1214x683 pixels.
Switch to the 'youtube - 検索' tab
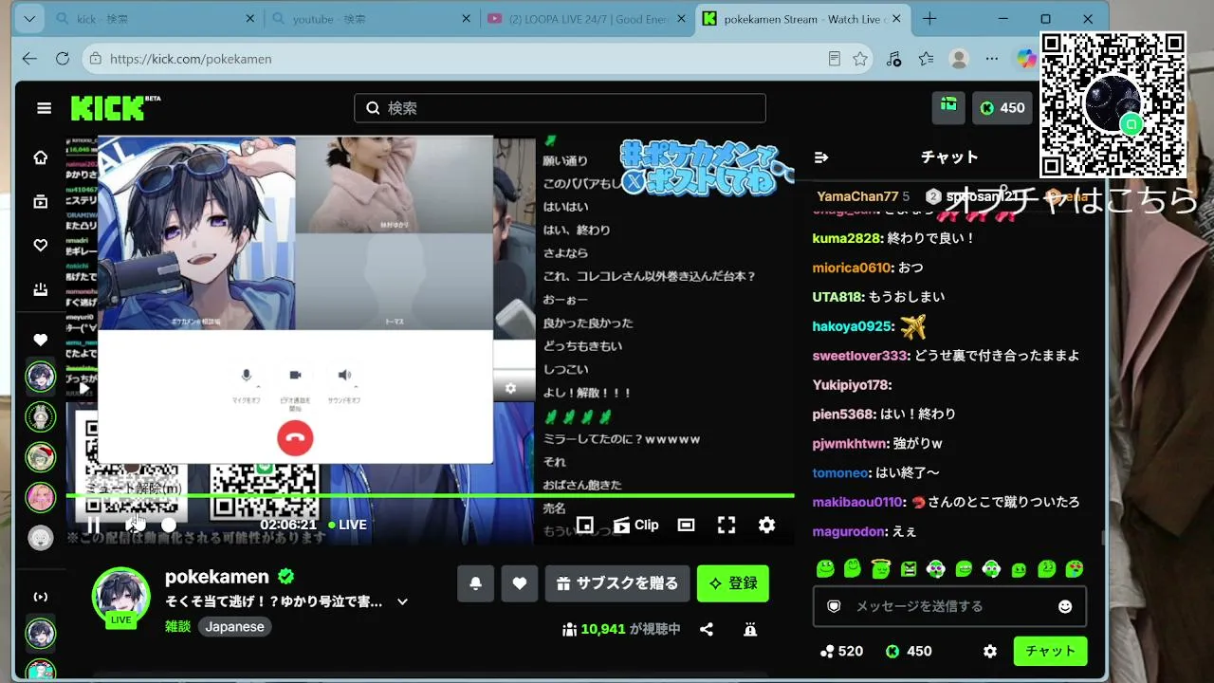[371, 19]
